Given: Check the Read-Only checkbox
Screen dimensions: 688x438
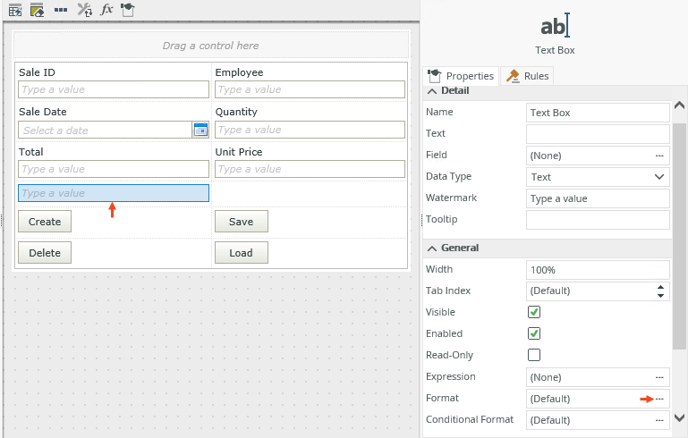Looking at the screenshot, I should point(534,355).
